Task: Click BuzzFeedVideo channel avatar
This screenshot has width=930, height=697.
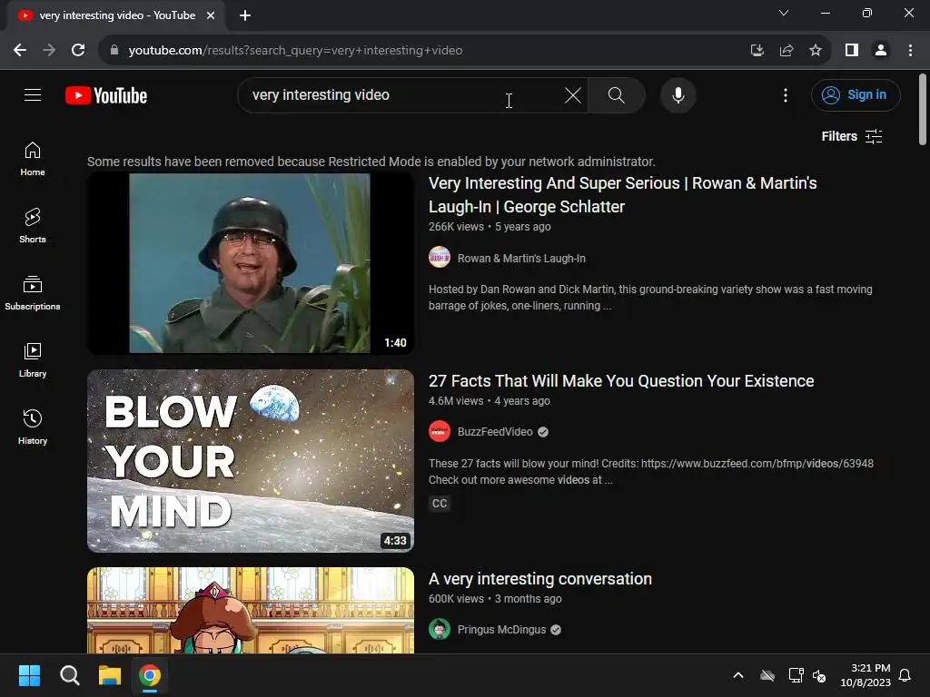Action: 440,431
